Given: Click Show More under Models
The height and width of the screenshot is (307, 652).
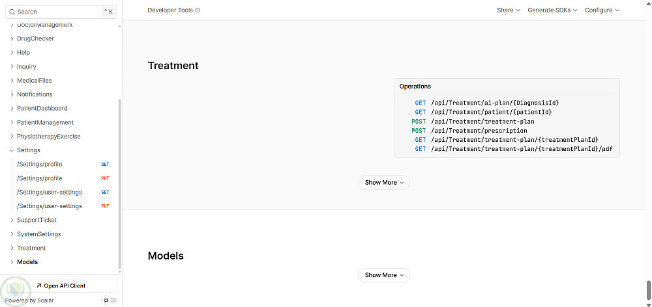Looking at the screenshot, I should coord(384,275).
